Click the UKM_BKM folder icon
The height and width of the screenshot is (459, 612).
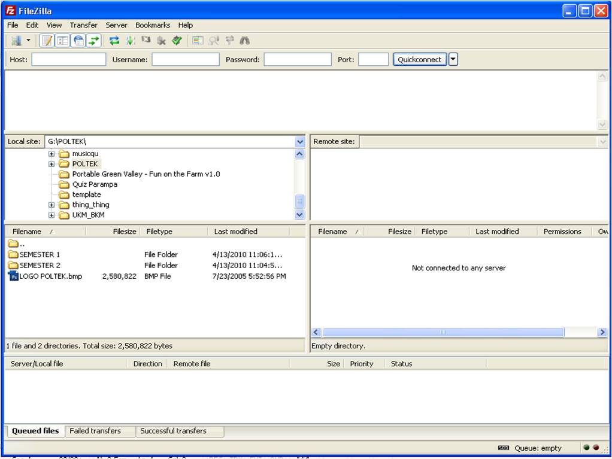pyautogui.click(x=64, y=215)
